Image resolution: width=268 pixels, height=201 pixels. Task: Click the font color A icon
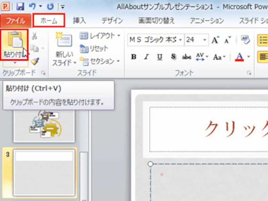(x=240, y=57)
